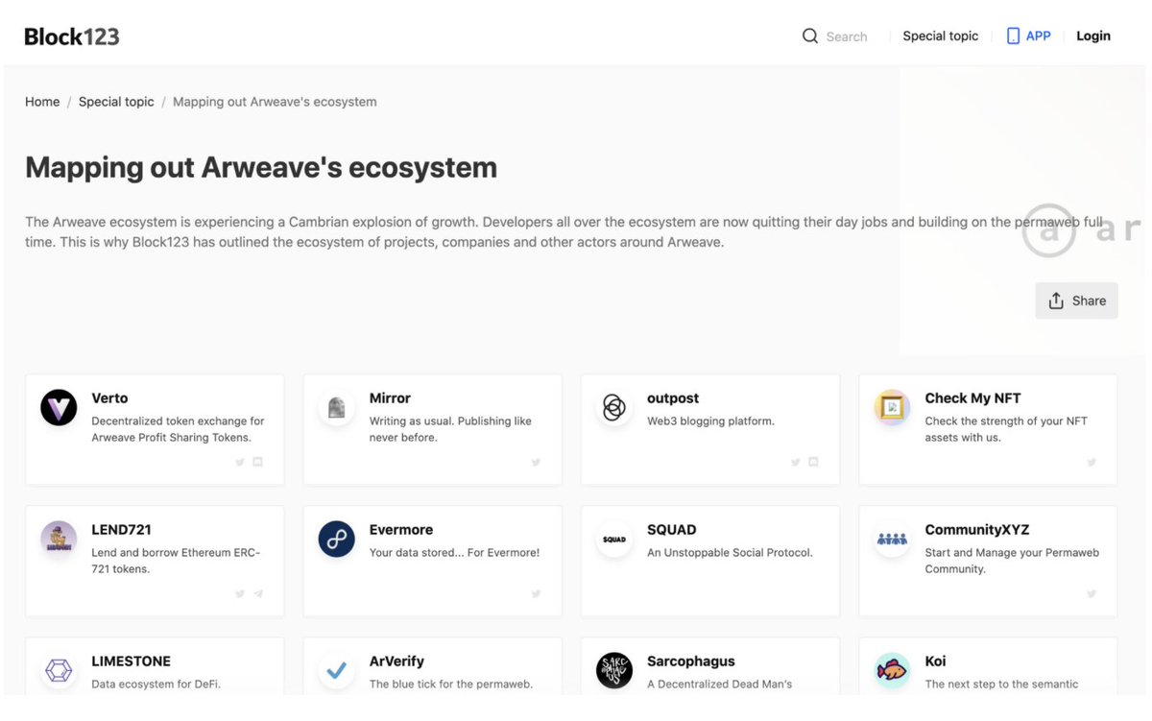The width and height of the screenshot is (1152, 721).
Task: Open Evermore's Twitter icon
Action: click(x=536, y=593)
